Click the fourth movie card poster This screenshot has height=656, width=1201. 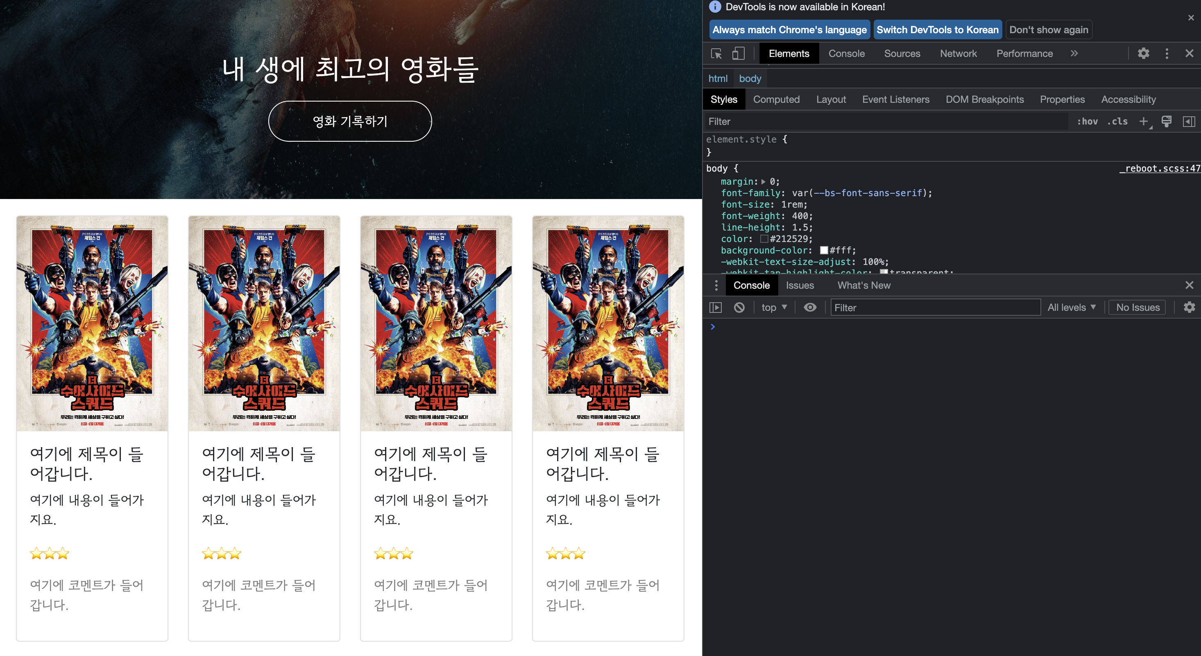coord(608,323)
